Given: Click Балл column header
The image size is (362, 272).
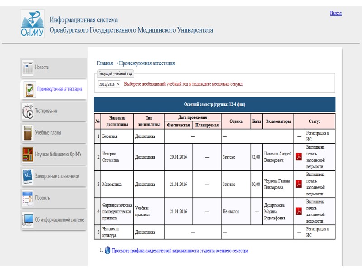Looking at the screenshot, I should coord(257,121).
